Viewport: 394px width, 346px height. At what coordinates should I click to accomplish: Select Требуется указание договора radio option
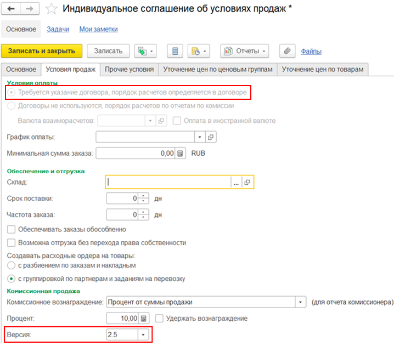click(x=11, y=93)
